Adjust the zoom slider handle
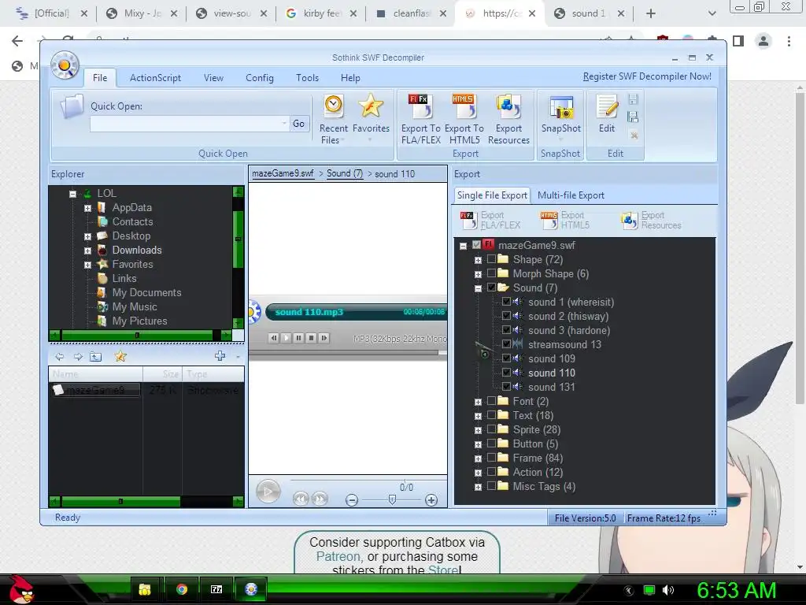806x605 pixels. click(392, 499)
